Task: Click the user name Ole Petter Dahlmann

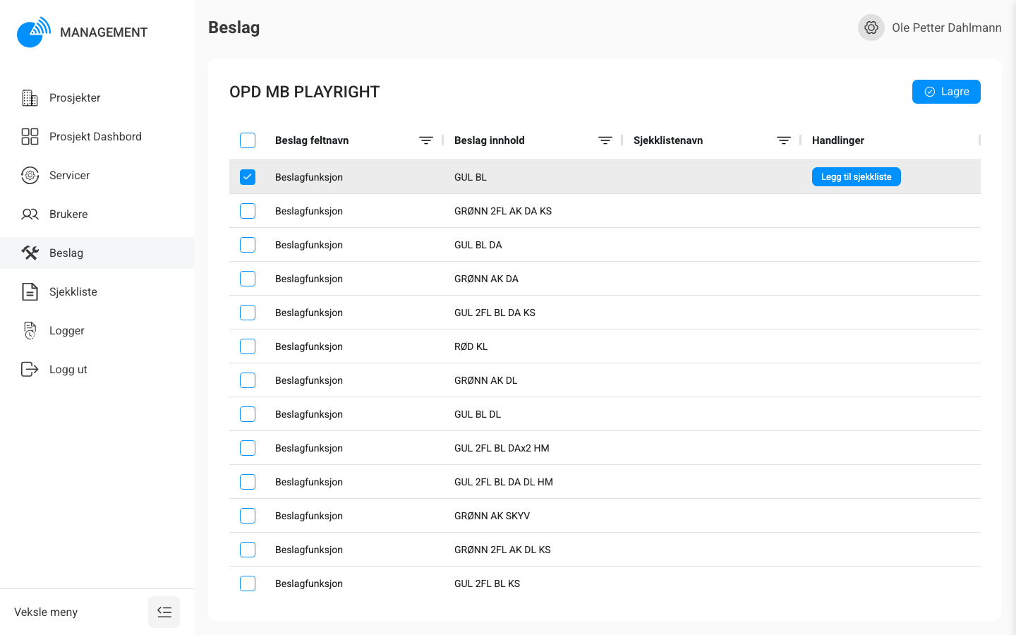Action: (x=946, y=28)
